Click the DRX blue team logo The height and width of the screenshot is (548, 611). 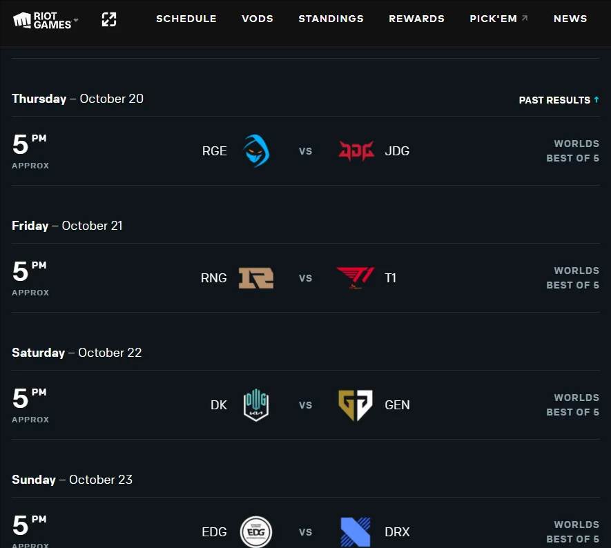coord(356,532)
